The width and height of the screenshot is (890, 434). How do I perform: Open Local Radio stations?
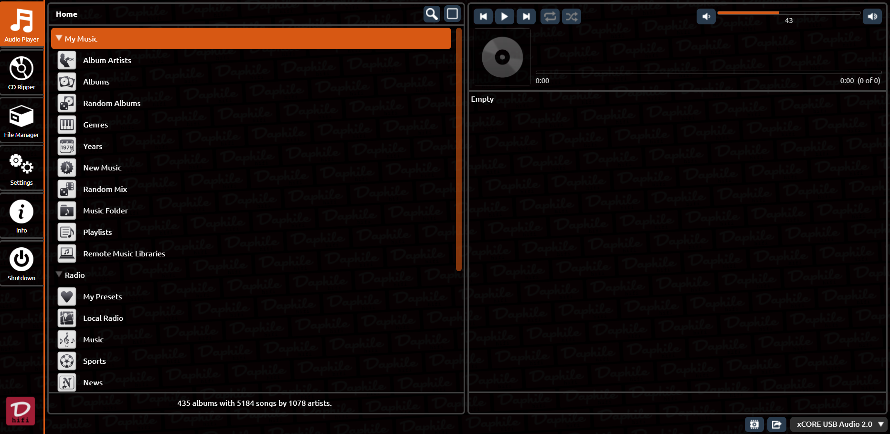103,318
